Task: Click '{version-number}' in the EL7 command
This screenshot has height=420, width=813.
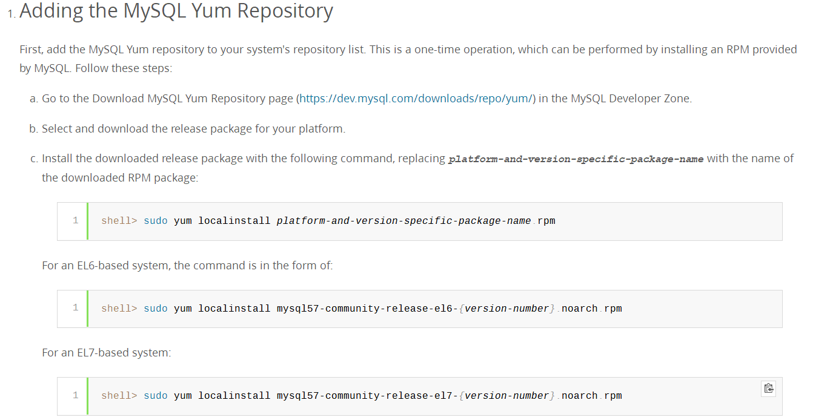Action: 507,396
